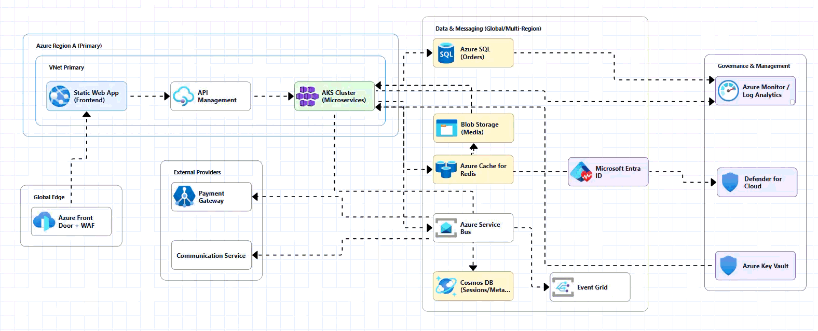The image size is (818, 331).
Task: Click the Static Web App globe icon
Action: (60, 96)
